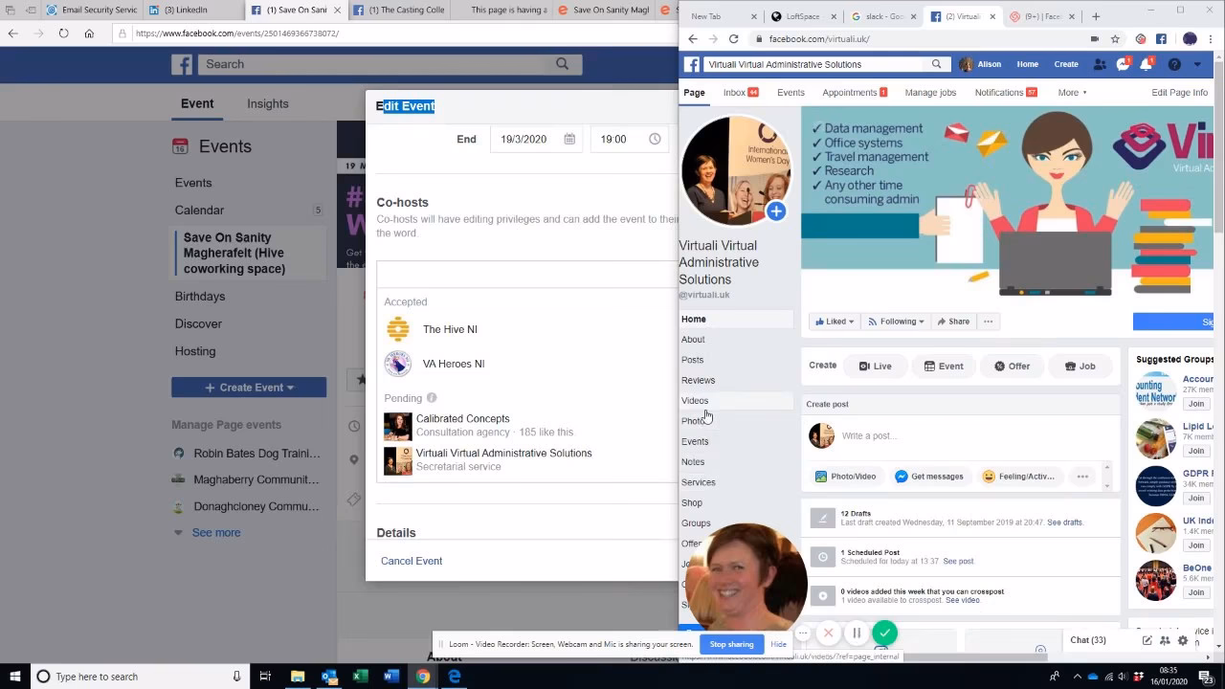Open Excel from the Windows taskbar
The height and width of the screenshot is (689, 1225).
360,677
